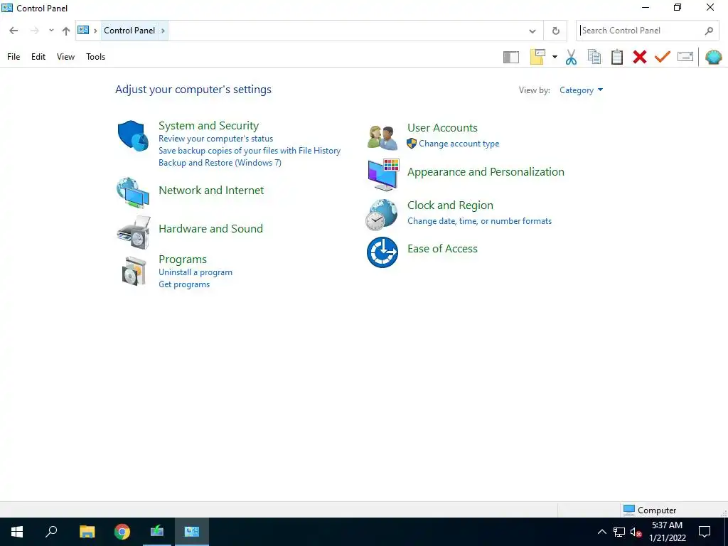Click Review your computer's status link

click(216, 139)
